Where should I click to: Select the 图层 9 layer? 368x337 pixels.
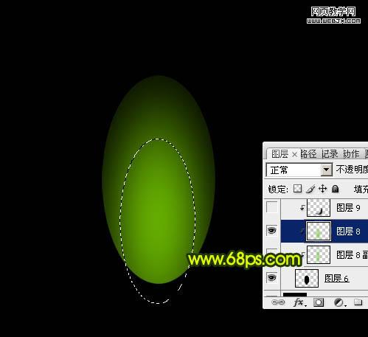click(324, 208)
